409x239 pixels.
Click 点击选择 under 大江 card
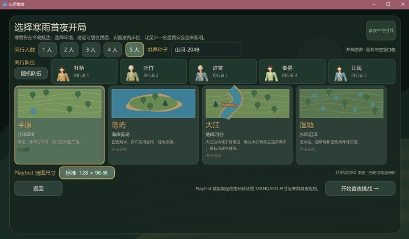[x=213, y=156]
